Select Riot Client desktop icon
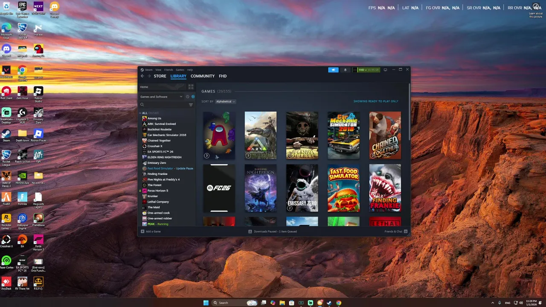Viewport: 546px width, 307px height. 6,93
